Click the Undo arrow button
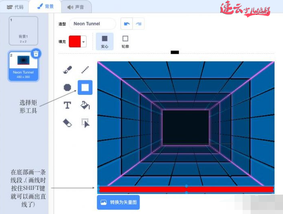Image resolution: width=283 pixels, height=214 pixels. coord(127,24)
